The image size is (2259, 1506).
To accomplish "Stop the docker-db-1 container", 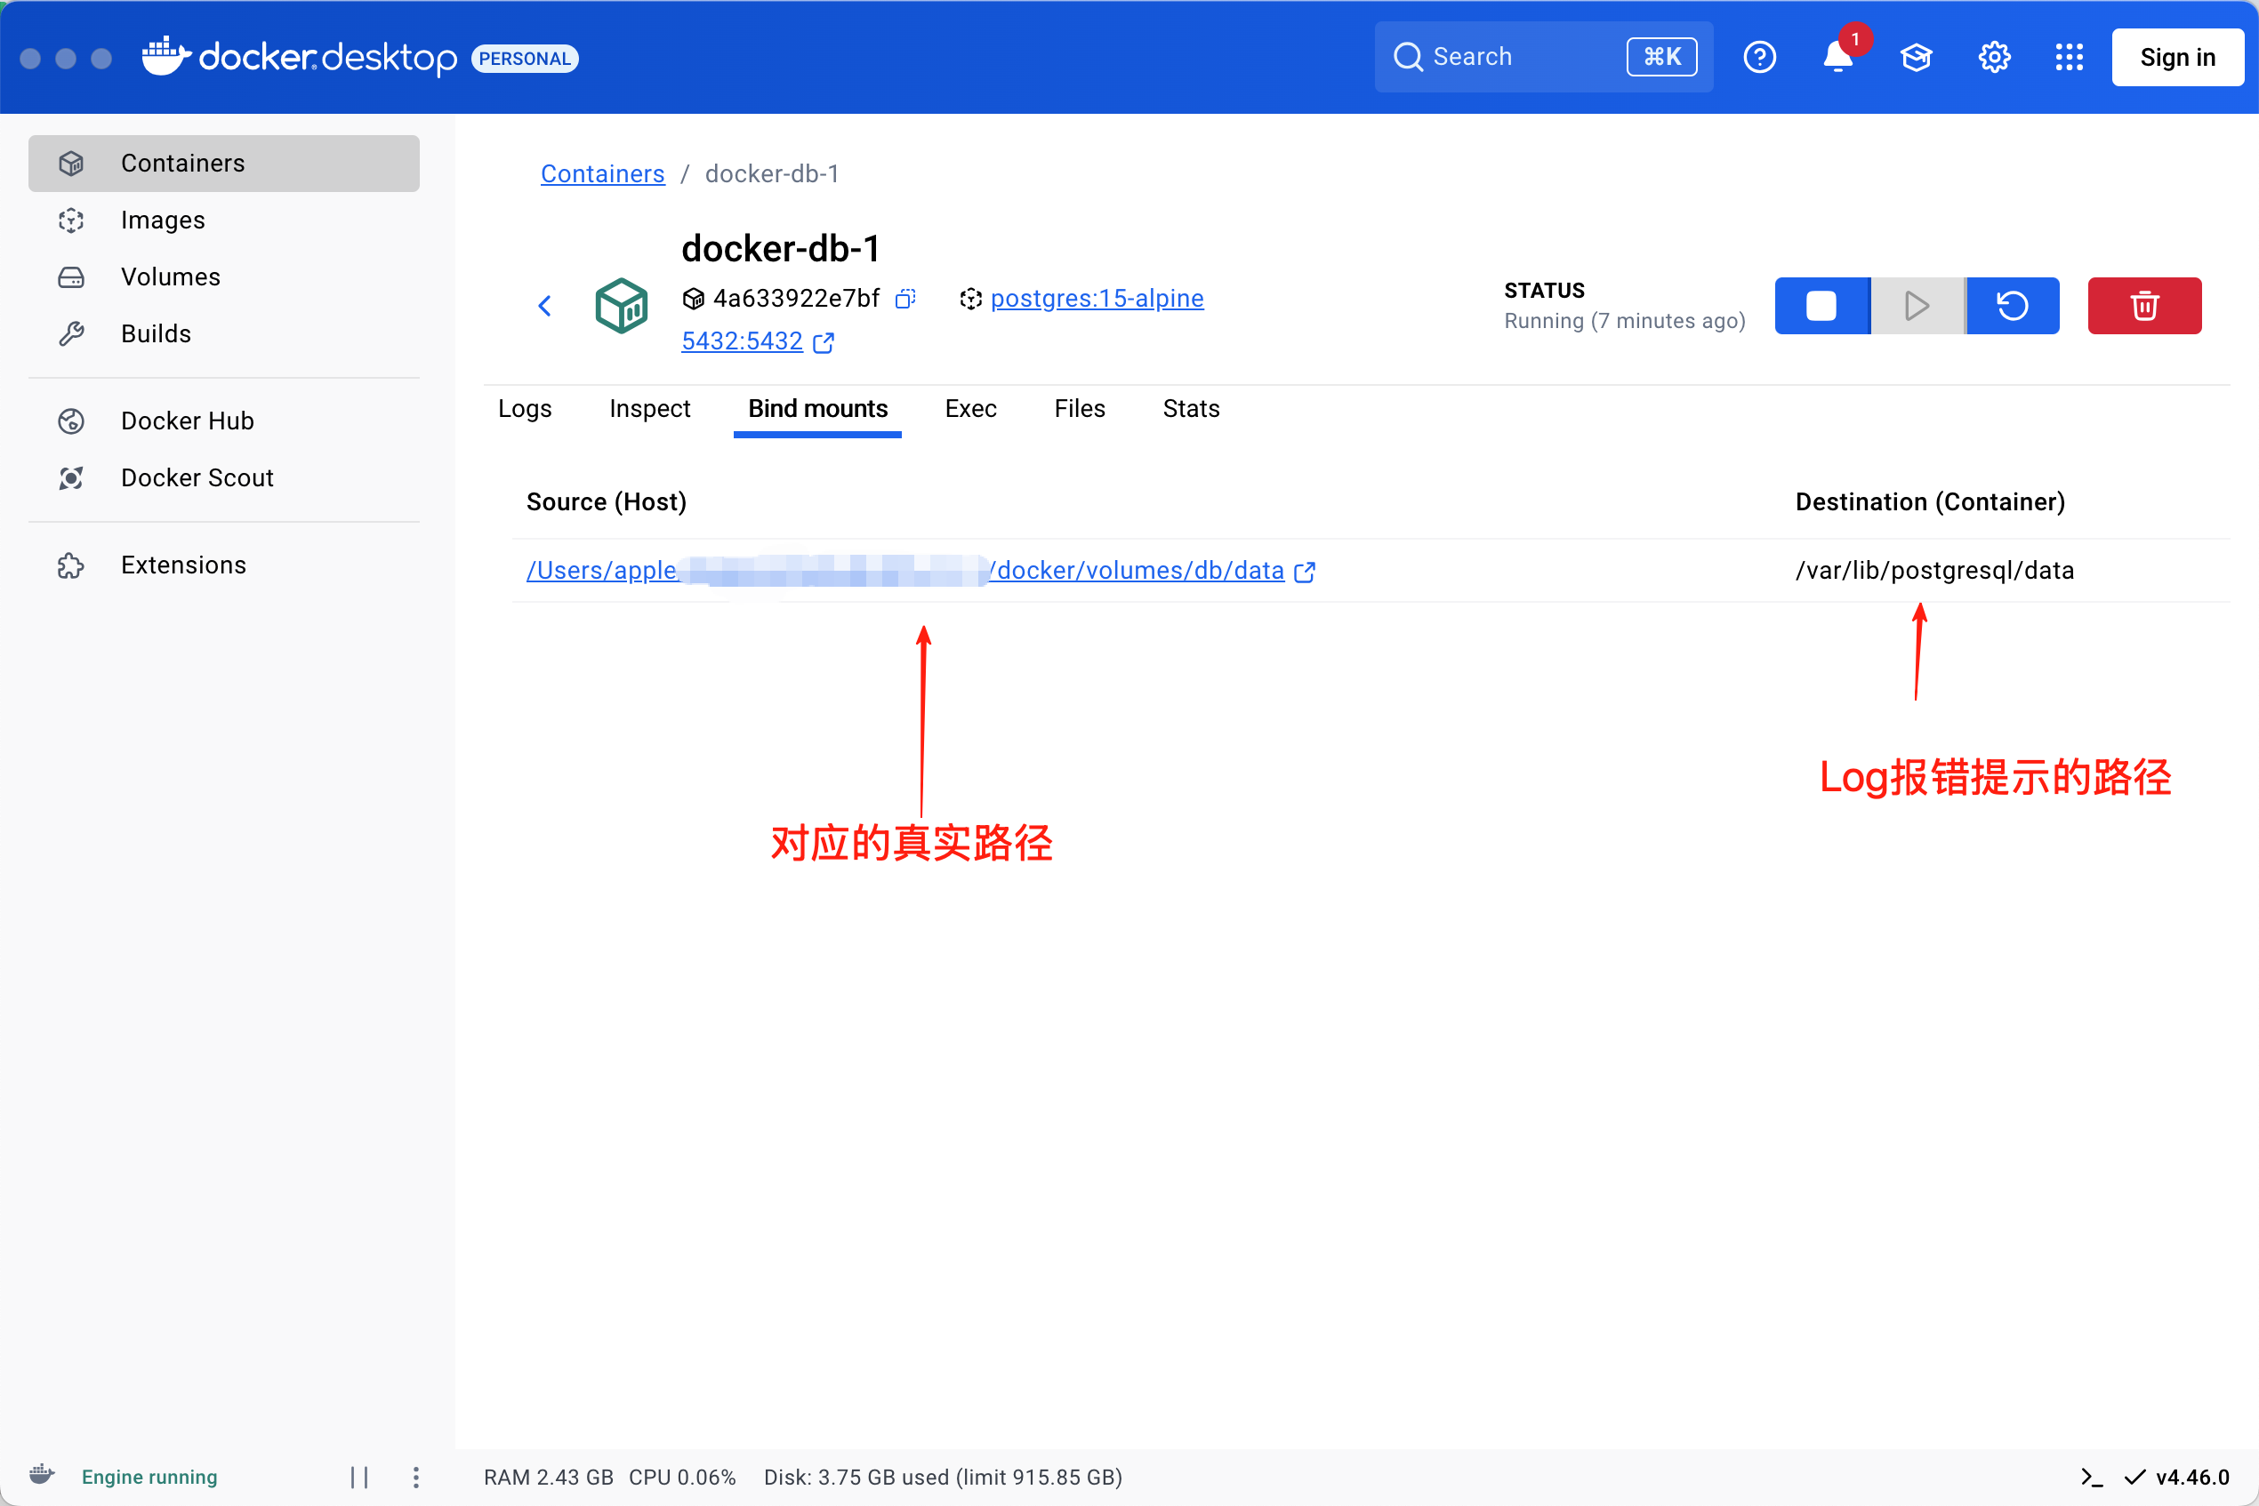I will click(x=1821, y=306).
